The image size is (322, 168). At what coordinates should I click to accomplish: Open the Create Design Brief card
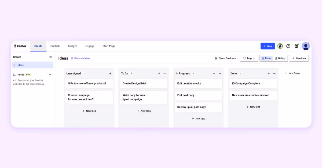[x=144, y=83]
